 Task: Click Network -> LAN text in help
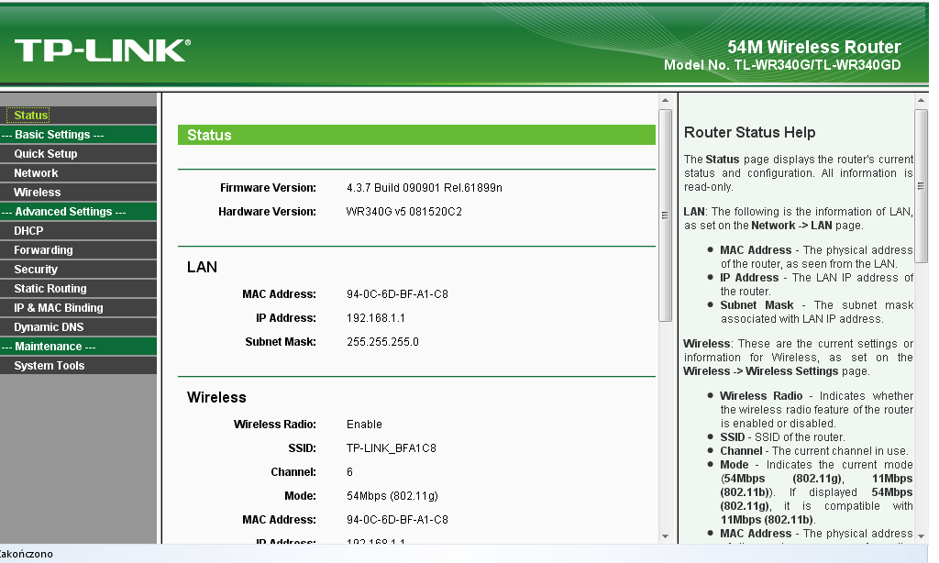(791, 226)
